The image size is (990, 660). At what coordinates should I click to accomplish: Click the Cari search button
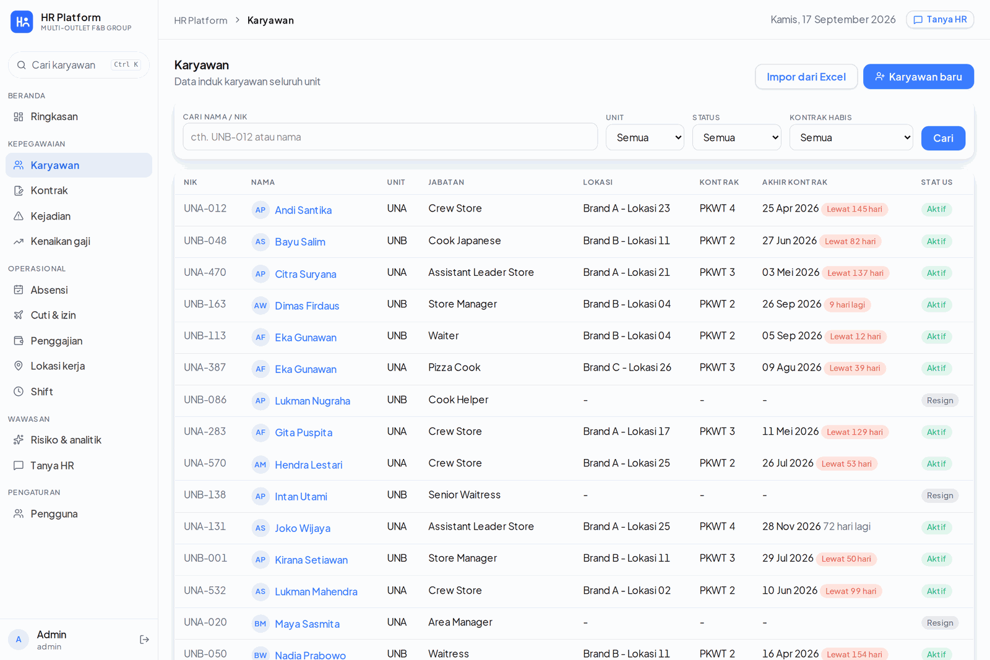[x=943, y=138]
